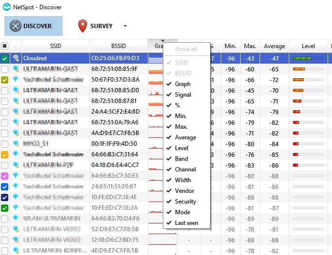Click network icon for BSSID 50:67:F0:37:D3:8A
Viewport: 332px width, 255px height.
click(x=16, y=79)
